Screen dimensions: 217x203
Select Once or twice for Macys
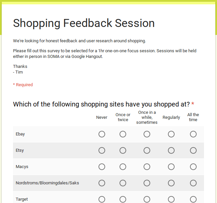pos(123,167)
